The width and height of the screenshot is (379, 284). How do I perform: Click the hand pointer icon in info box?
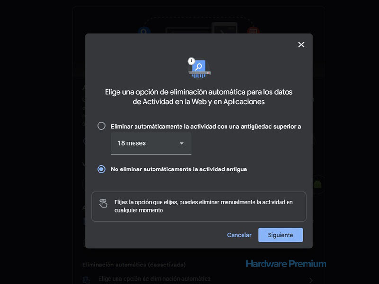(103, 203)
